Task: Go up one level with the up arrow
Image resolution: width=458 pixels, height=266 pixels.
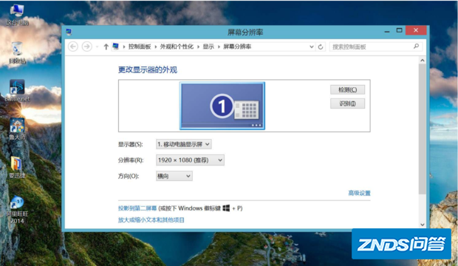Action: [106, 47]
